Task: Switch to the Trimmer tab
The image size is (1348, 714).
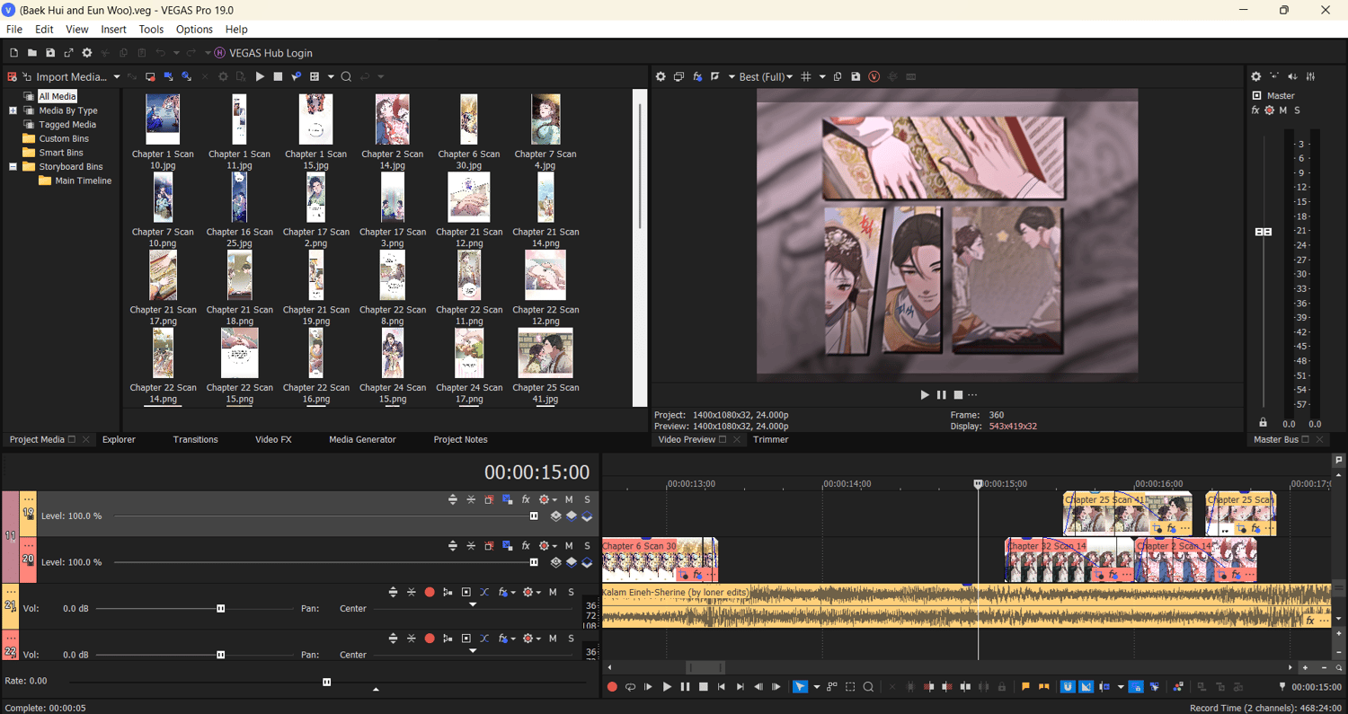Action: pos(770,439)
